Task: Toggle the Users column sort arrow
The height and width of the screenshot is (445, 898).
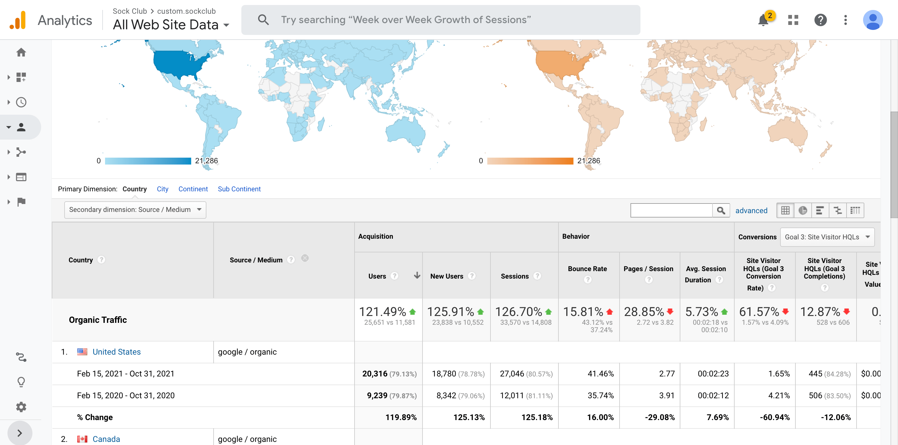Action: pos(417,276)
